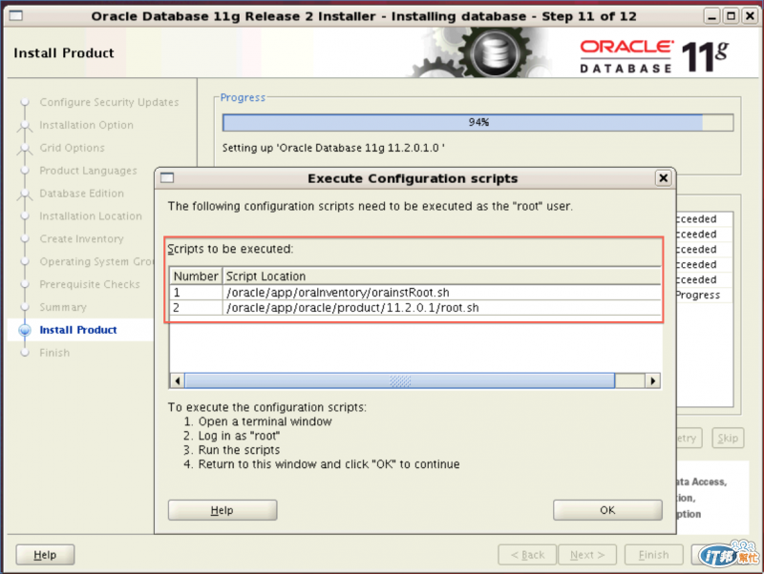Click the main installer Help button
Image resolution: width=764 pixels, height=574 pixels.
click(x=45, y=555)
